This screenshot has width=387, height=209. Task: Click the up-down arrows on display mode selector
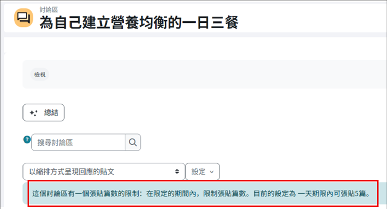click(177, 171)
